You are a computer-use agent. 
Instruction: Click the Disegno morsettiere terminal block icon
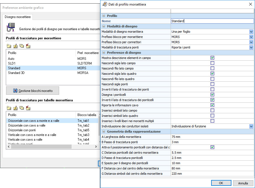pos(11,27)
